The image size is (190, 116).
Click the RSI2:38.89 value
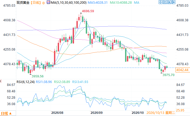62,82
